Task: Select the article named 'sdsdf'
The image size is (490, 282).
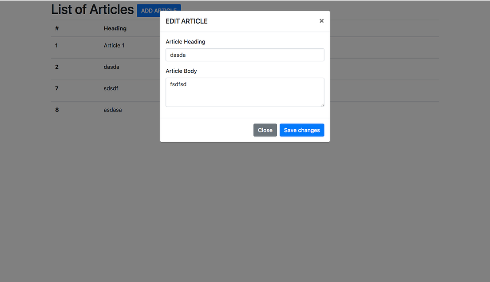Action: pos(111,88)
